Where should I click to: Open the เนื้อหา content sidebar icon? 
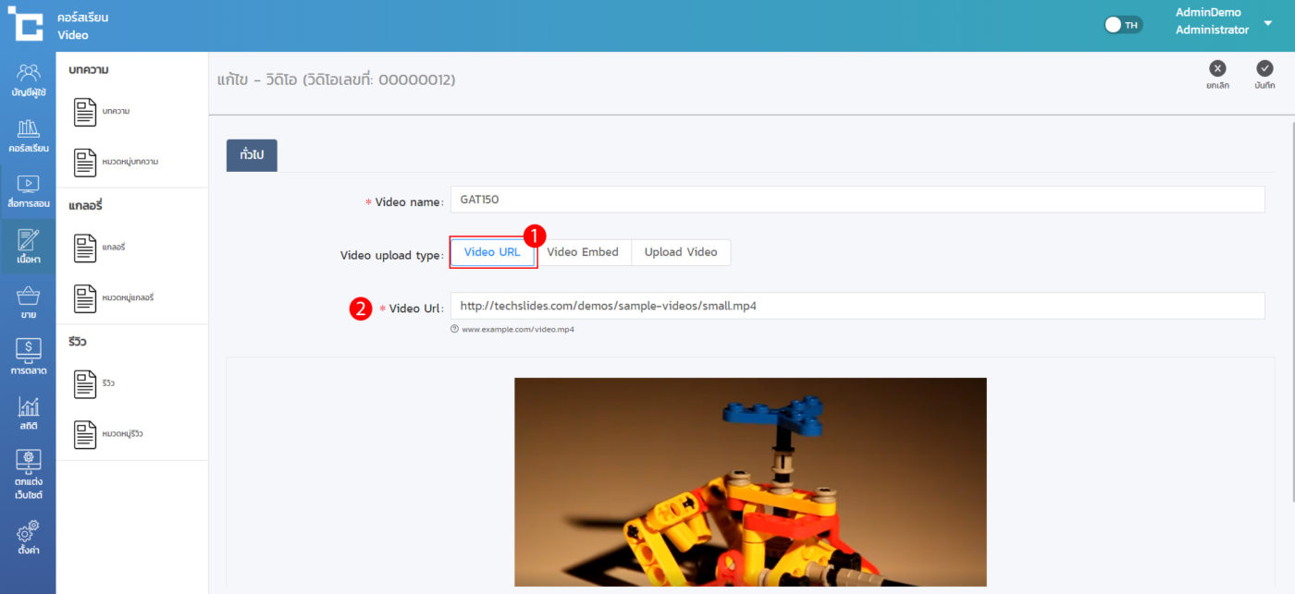click(x=28, y=246)
